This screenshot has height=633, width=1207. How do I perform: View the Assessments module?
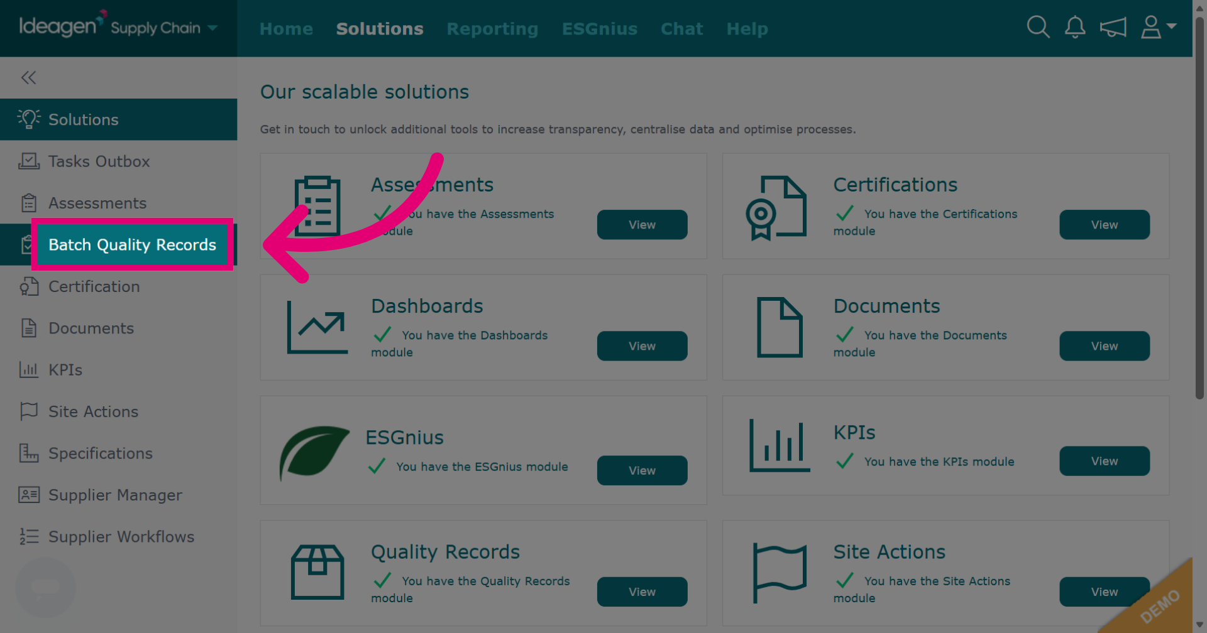(642, 225)
